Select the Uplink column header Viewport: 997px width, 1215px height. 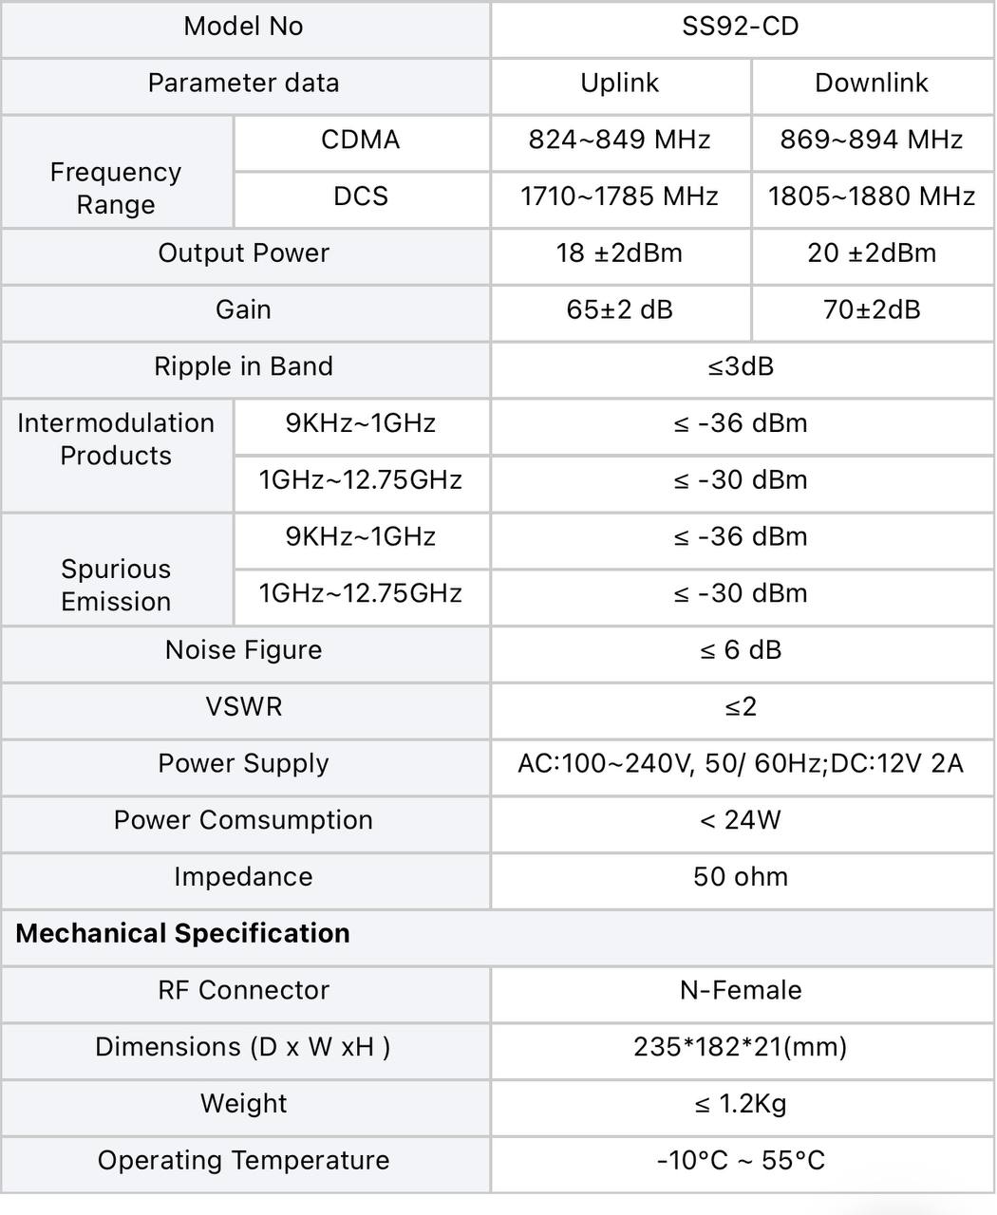click(620, 84)
